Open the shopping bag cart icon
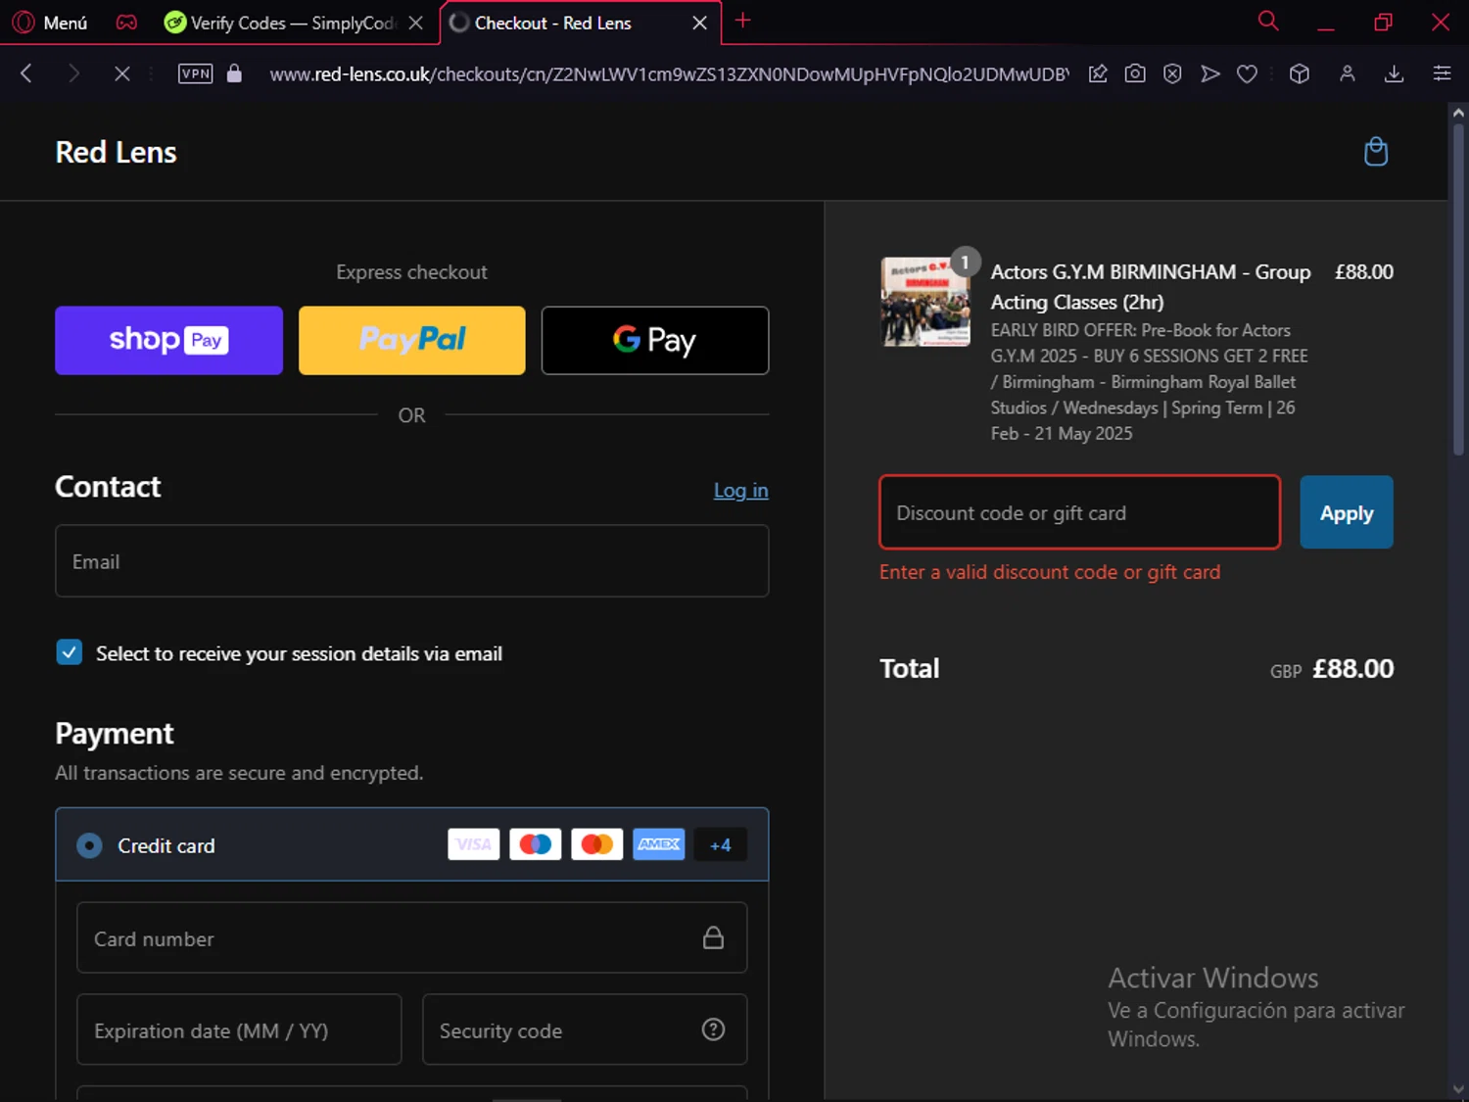This screenshot has height=1102, width=1469. click(1376, 152)
